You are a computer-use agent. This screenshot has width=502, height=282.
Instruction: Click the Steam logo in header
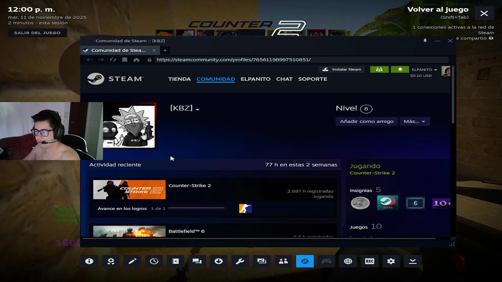coord(115,79)
